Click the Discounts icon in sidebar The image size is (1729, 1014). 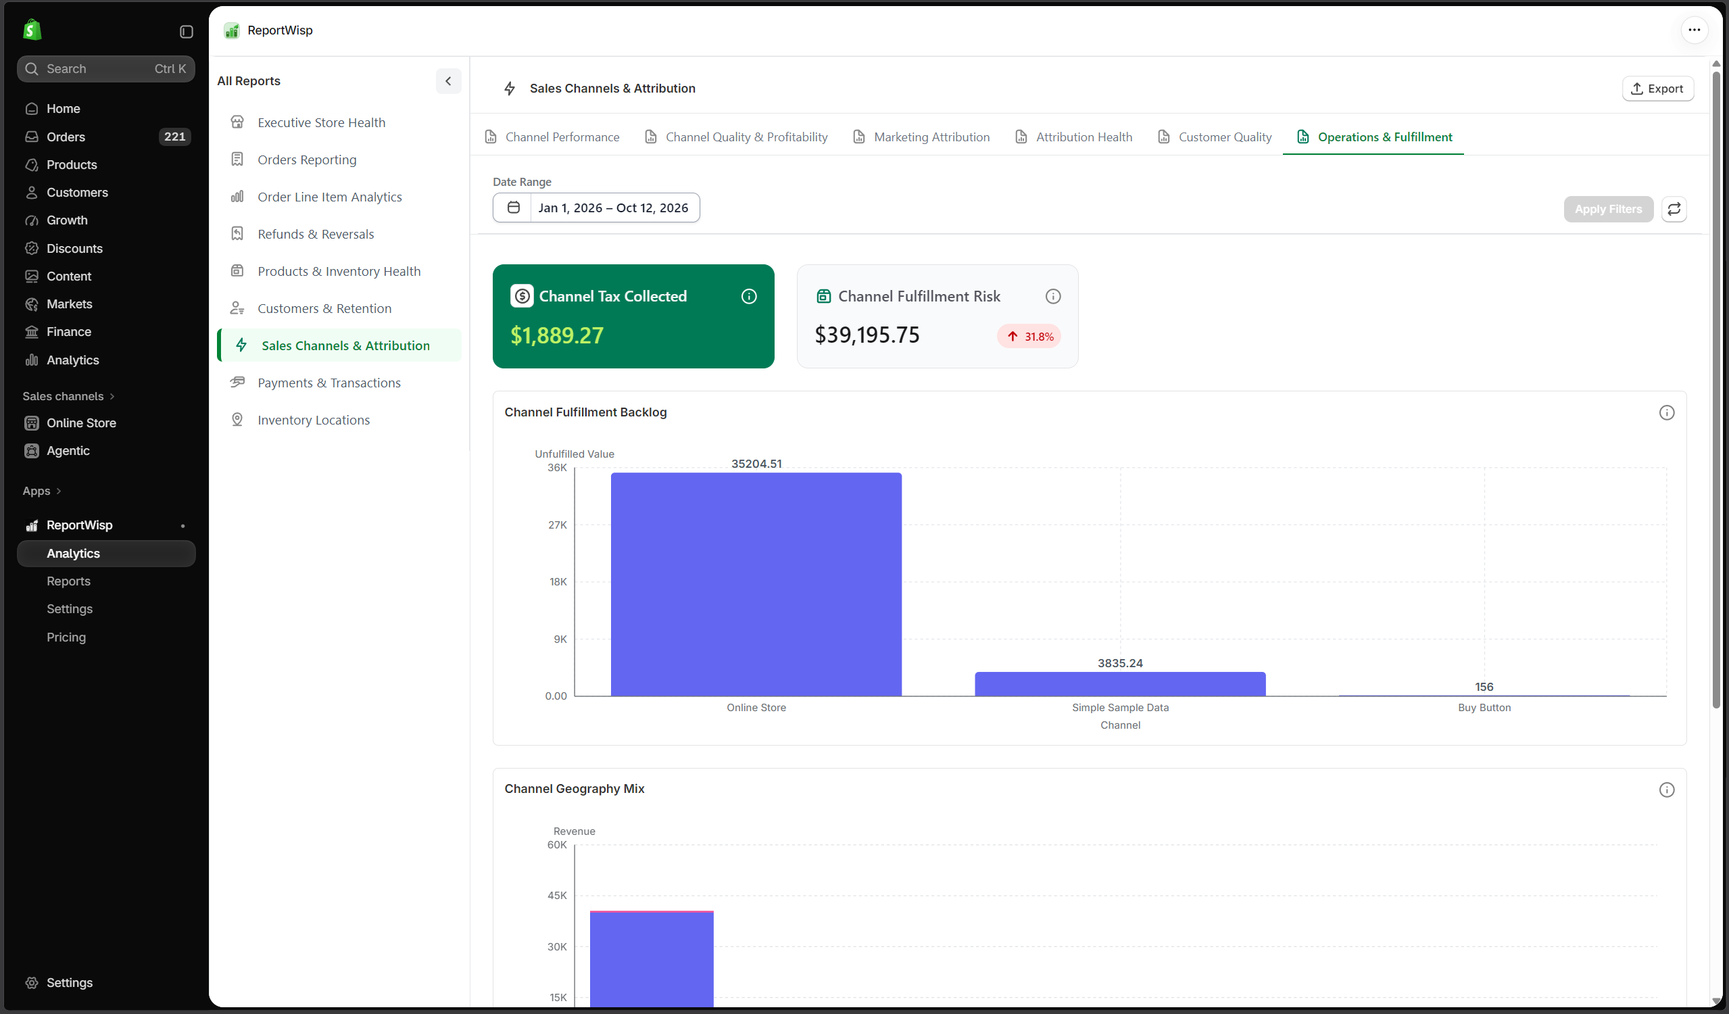(x=32, y=248)
